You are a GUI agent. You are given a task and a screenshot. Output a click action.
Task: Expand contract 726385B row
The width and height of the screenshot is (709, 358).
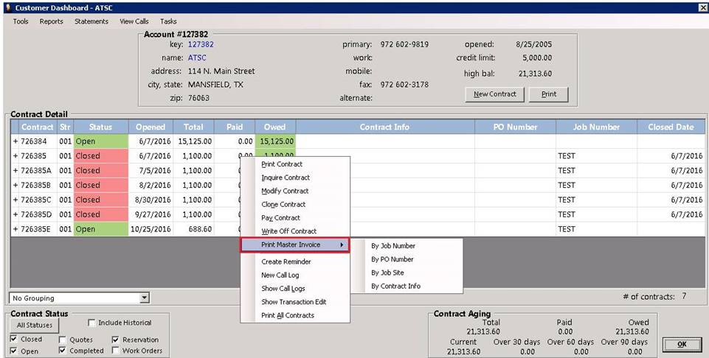(15, 185)
